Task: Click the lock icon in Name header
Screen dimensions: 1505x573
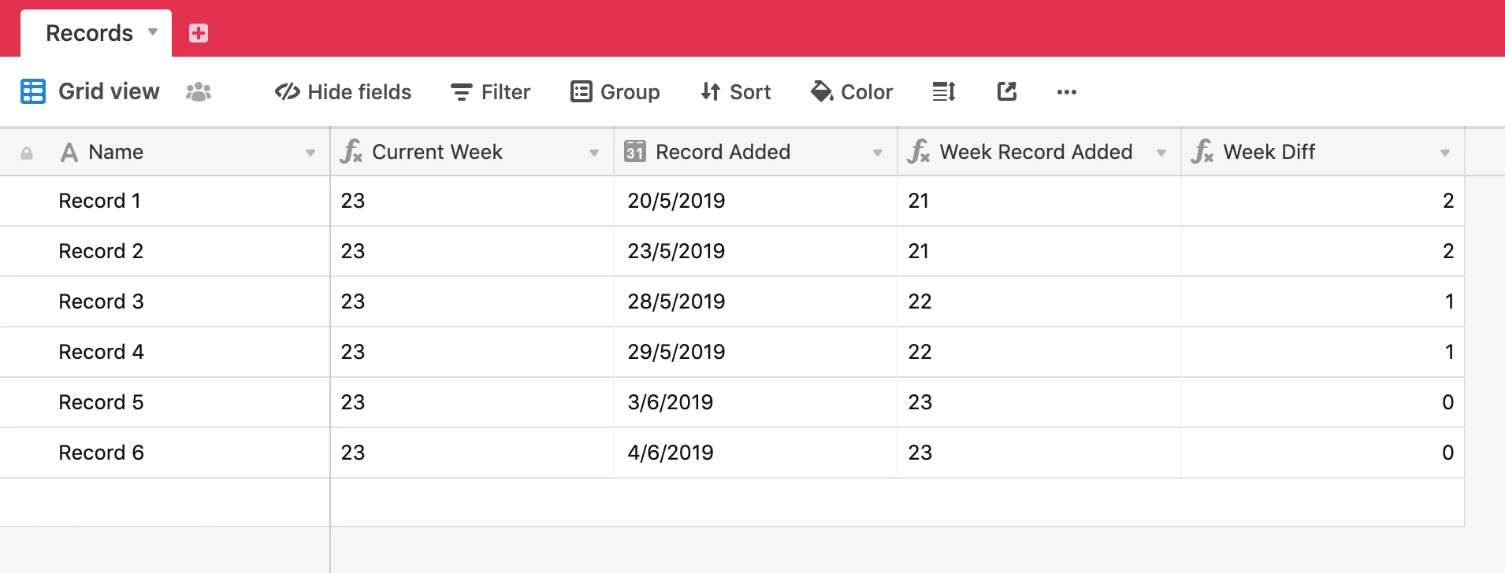Action: point(27,153)
